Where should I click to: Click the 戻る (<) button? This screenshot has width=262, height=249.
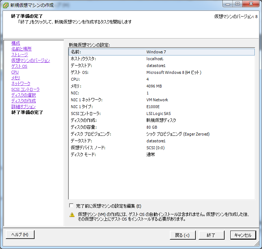(x=182, y=235)
